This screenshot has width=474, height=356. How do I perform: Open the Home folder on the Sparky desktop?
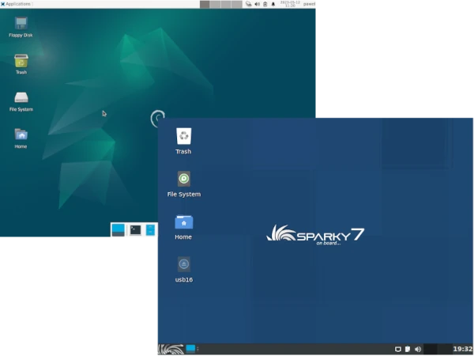[183, 227]
